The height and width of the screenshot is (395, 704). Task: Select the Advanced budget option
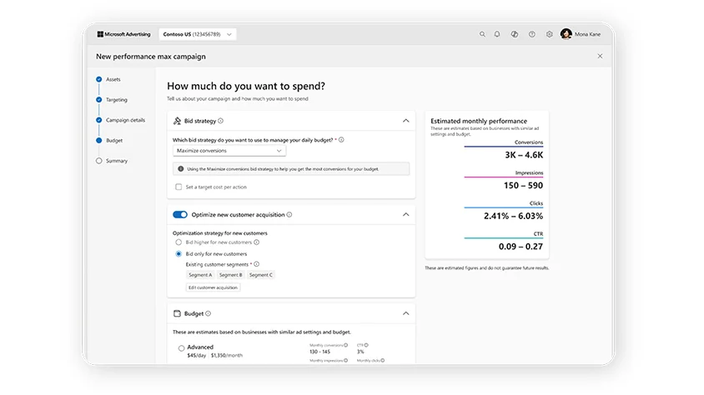pos(181,348)
